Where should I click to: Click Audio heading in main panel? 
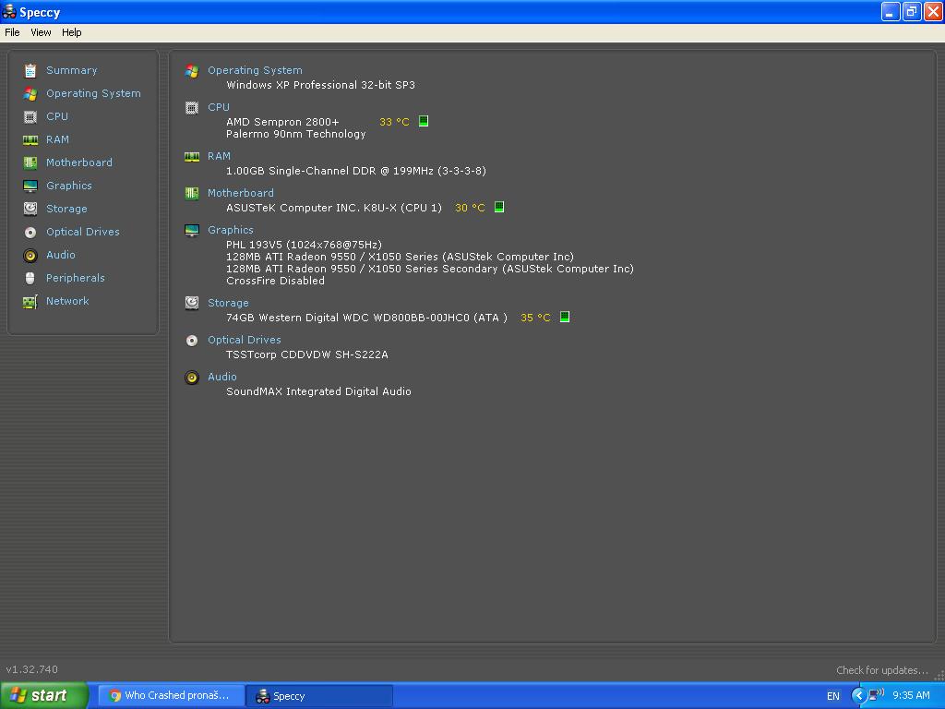click(221, 377)
